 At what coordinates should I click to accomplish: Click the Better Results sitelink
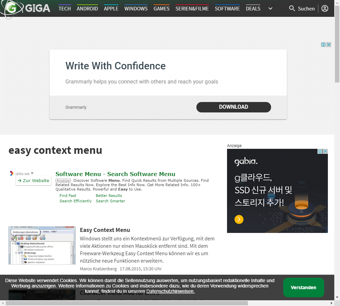coord(109,196)
